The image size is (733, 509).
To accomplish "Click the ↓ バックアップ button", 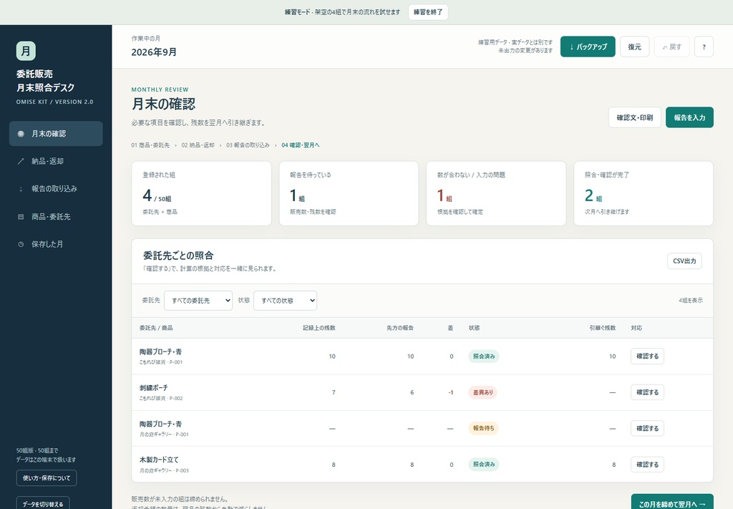I will (x=588, y=47).
